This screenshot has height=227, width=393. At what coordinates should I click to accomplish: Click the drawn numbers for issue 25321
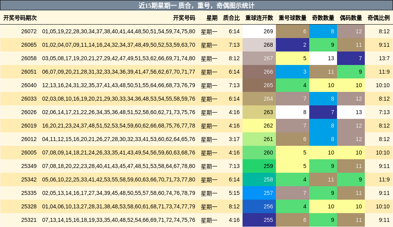coord(119,220)
